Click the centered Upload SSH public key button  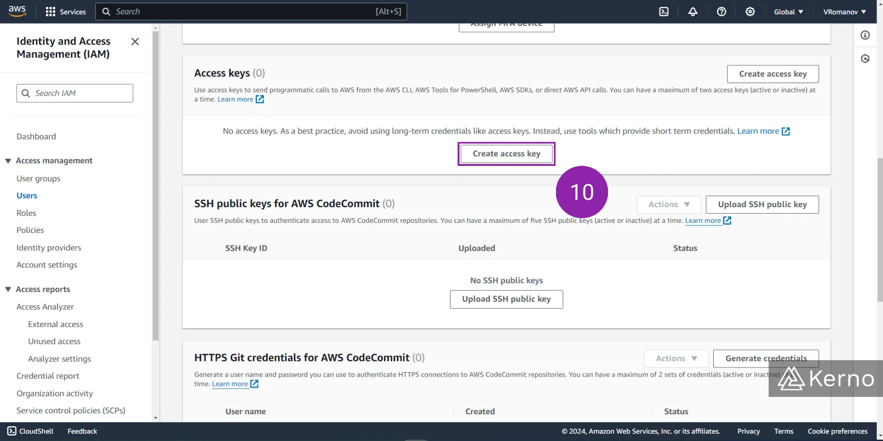tap(506, 299)
